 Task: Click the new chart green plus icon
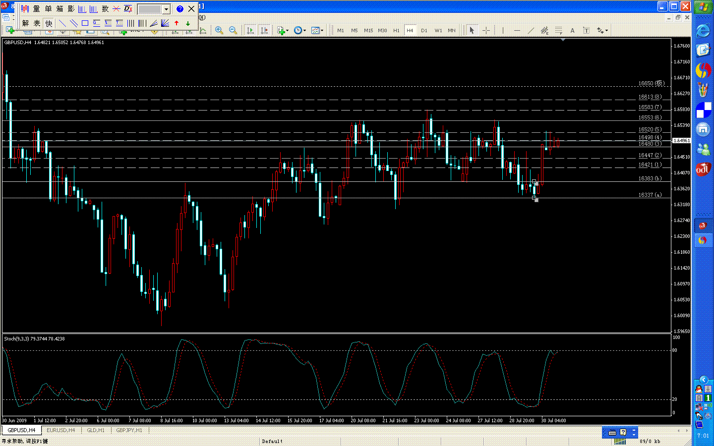[x=10, y=30]
